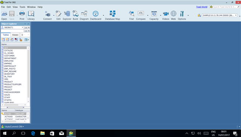Click the Search Toad World field
The width and height of the screenshot is (241, 137).
[x=224, y=7]
